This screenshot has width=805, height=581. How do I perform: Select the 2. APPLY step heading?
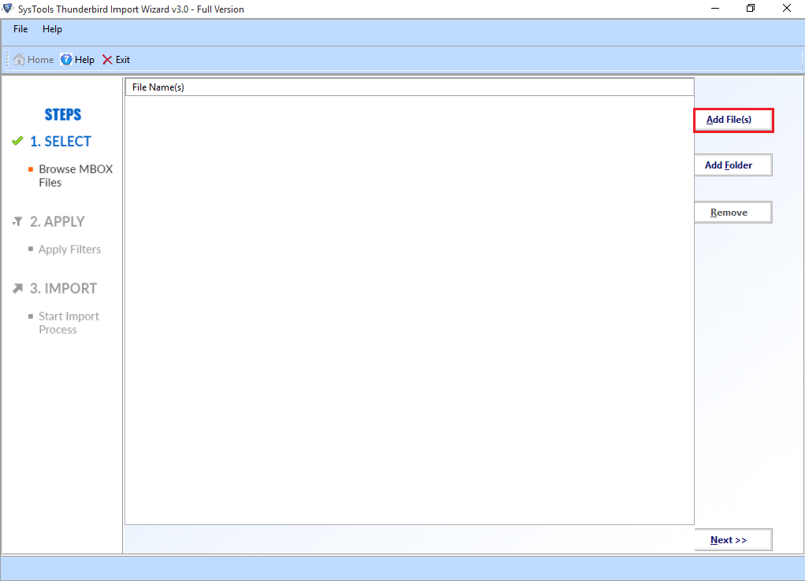57,222
